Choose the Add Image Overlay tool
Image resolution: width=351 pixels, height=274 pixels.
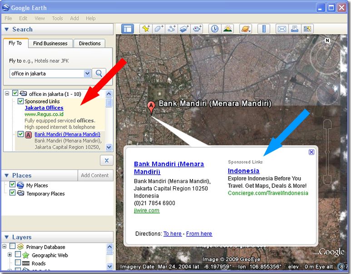click(184, 29)
